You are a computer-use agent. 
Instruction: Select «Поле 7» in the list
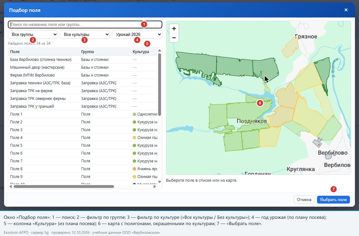83,161
